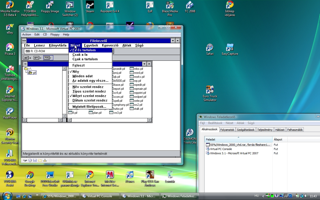Toggle 'Fa és tartalom' view option
320x200 pixels.
90,50
